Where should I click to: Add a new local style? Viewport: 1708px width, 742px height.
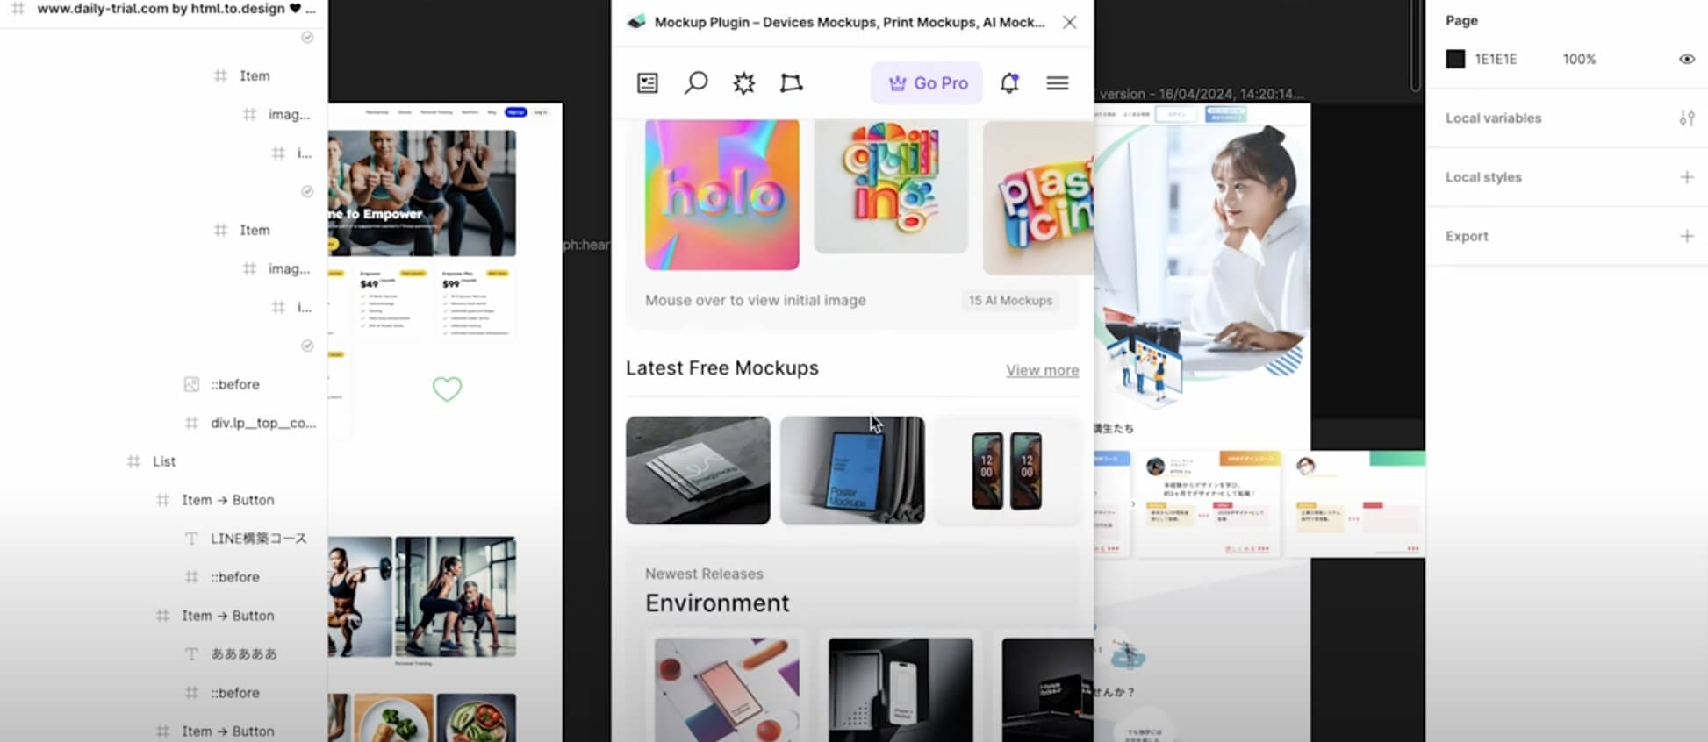coord(1686,177)
